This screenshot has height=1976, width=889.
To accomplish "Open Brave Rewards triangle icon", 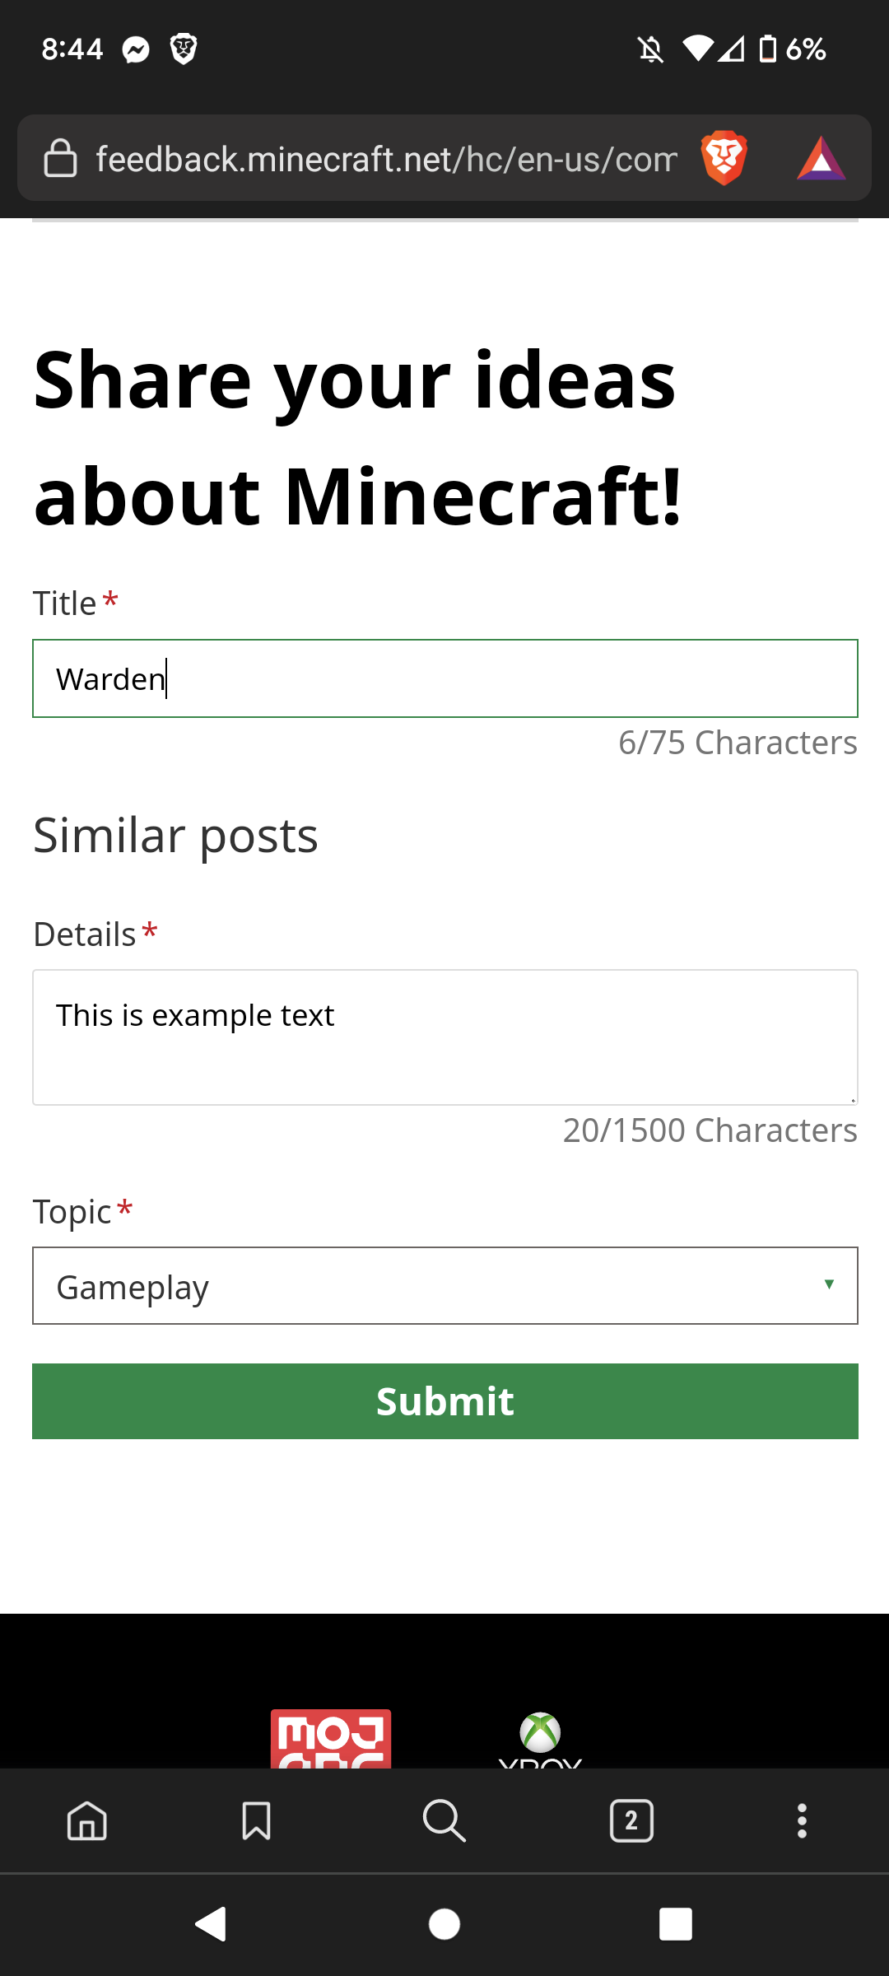I will [x=821, y=158].
